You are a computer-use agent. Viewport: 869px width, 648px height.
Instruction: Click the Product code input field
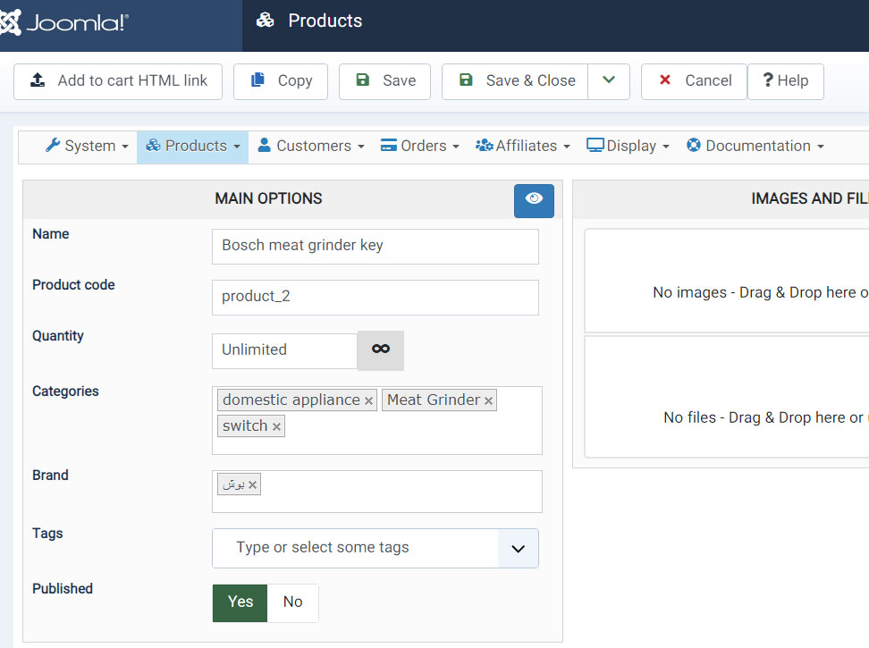point(375,298)
